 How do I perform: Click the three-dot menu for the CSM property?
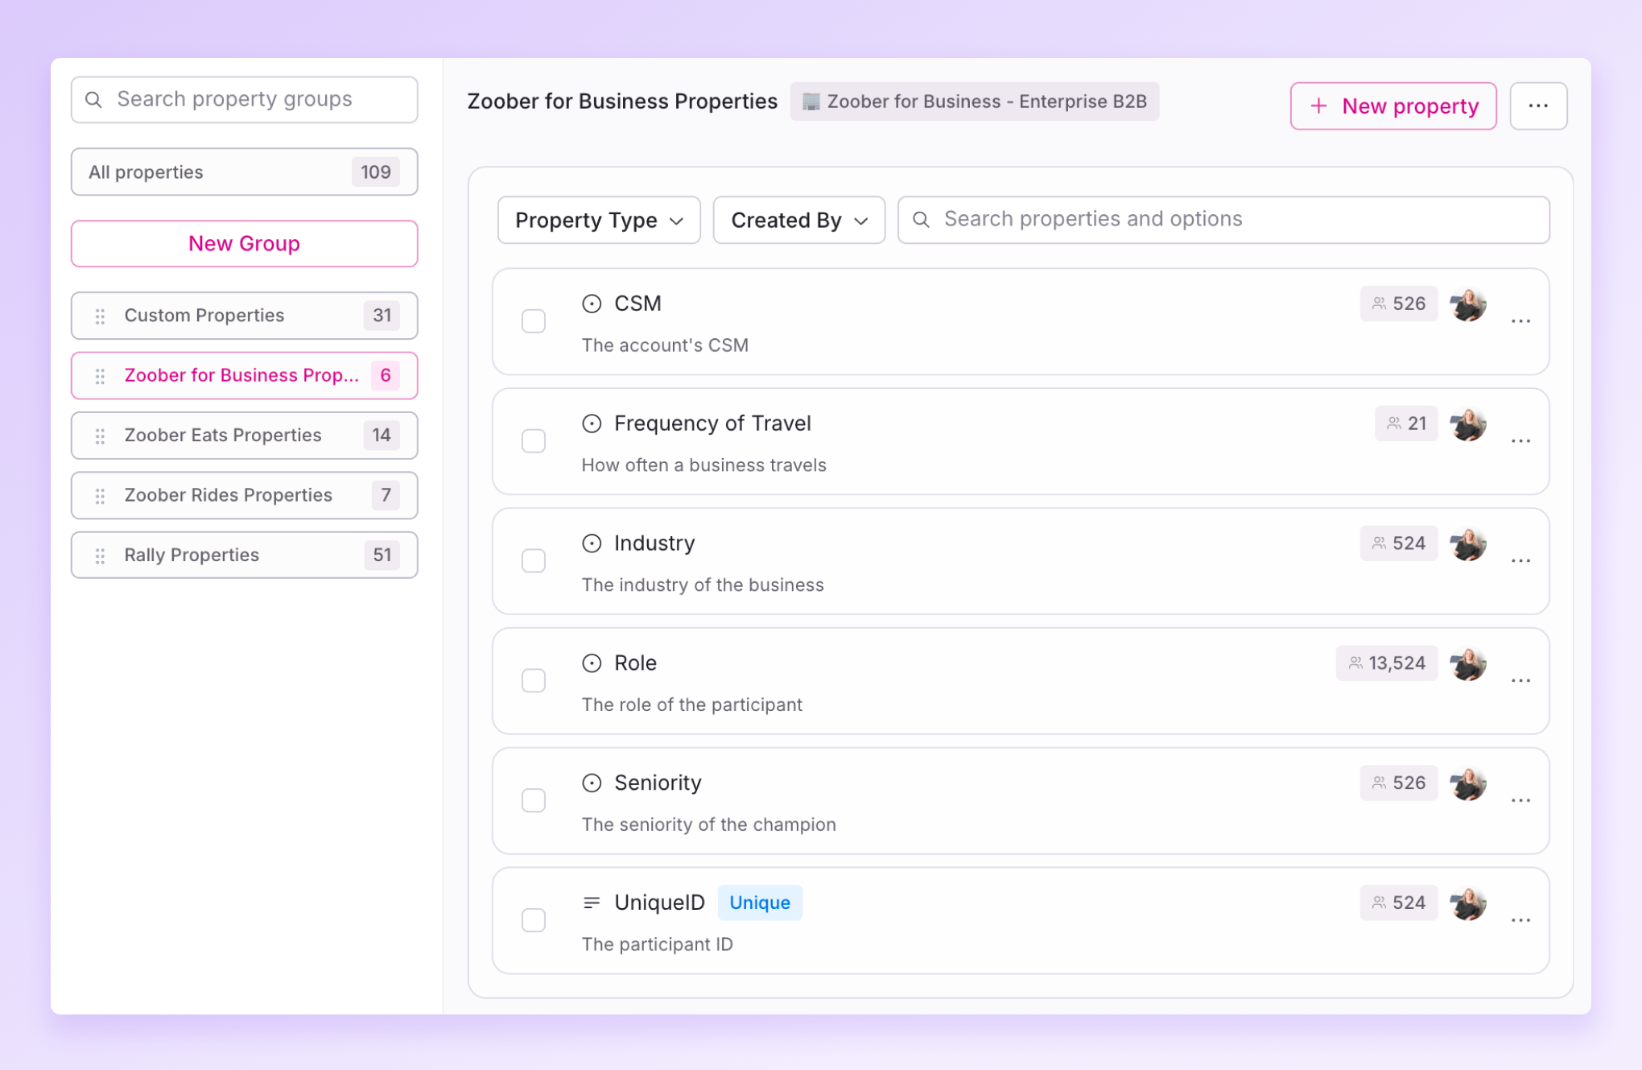pyautogui.click(x=1520, y=321)
